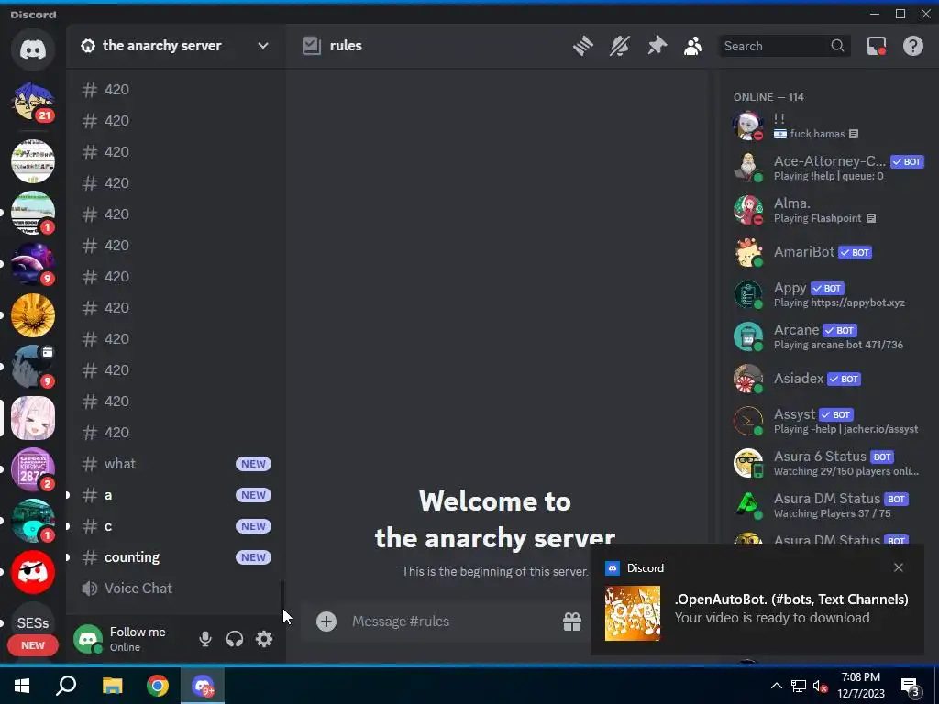
Task: Open network tray icon
Action: pos(799,686)
